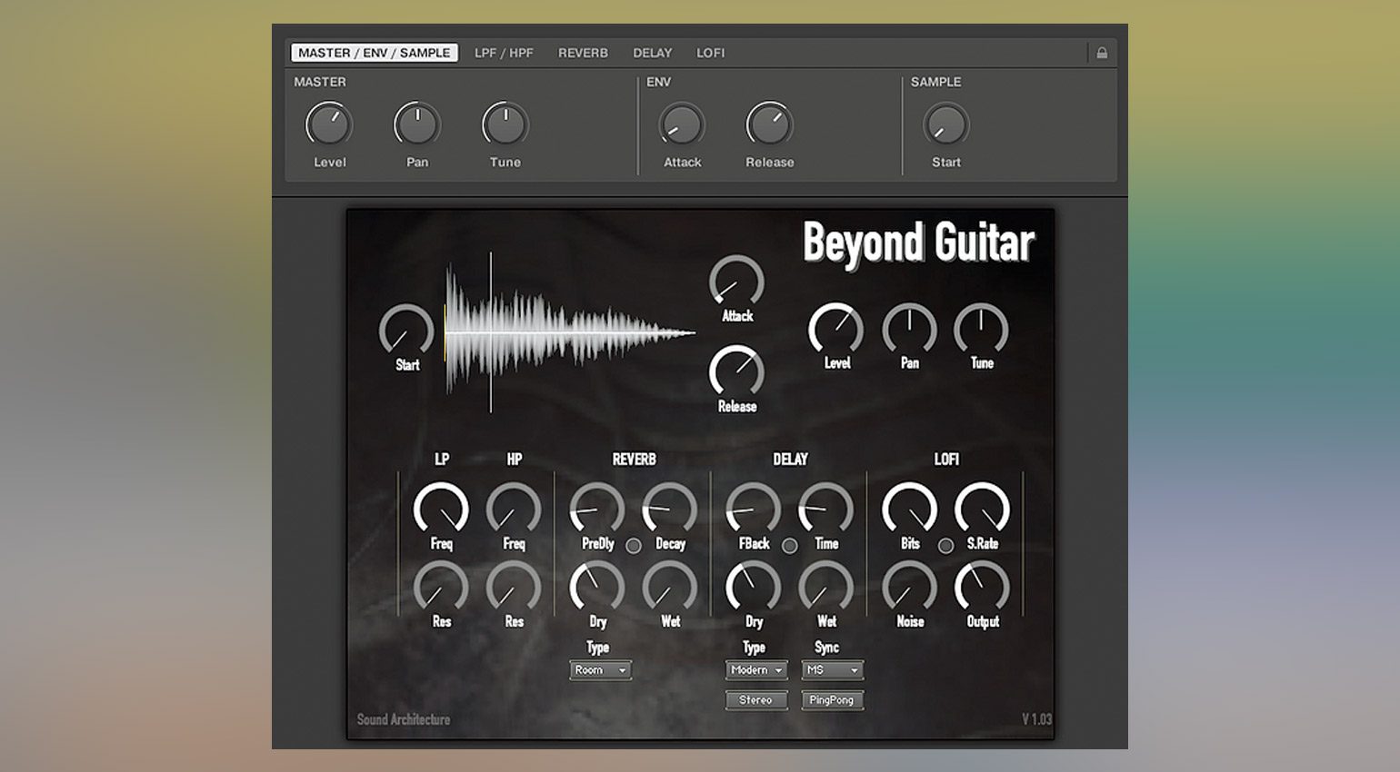Click the HP Freq knob
The width and height of the screenshot is (1400, 772).
(x=514, y=509)
